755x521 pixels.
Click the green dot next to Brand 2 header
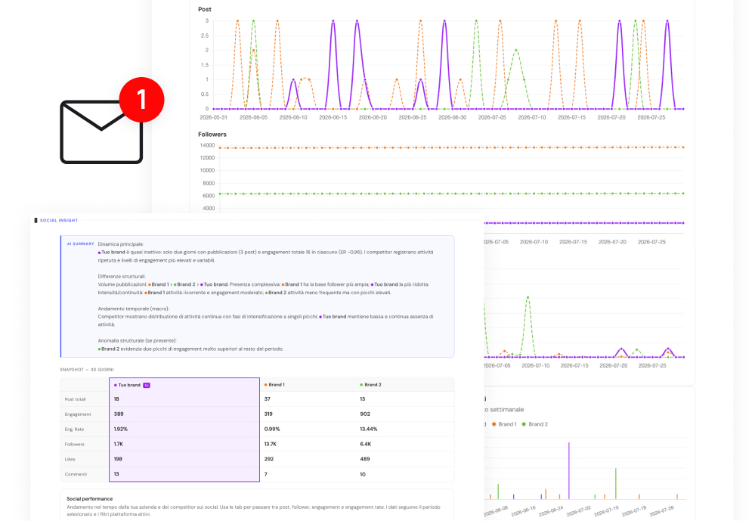pos(361,385)
